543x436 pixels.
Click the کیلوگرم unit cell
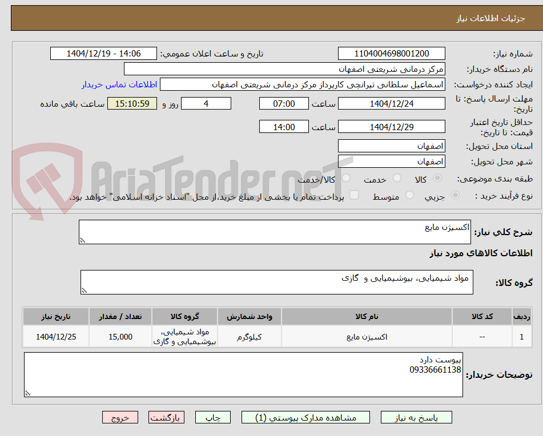[250, 337]
